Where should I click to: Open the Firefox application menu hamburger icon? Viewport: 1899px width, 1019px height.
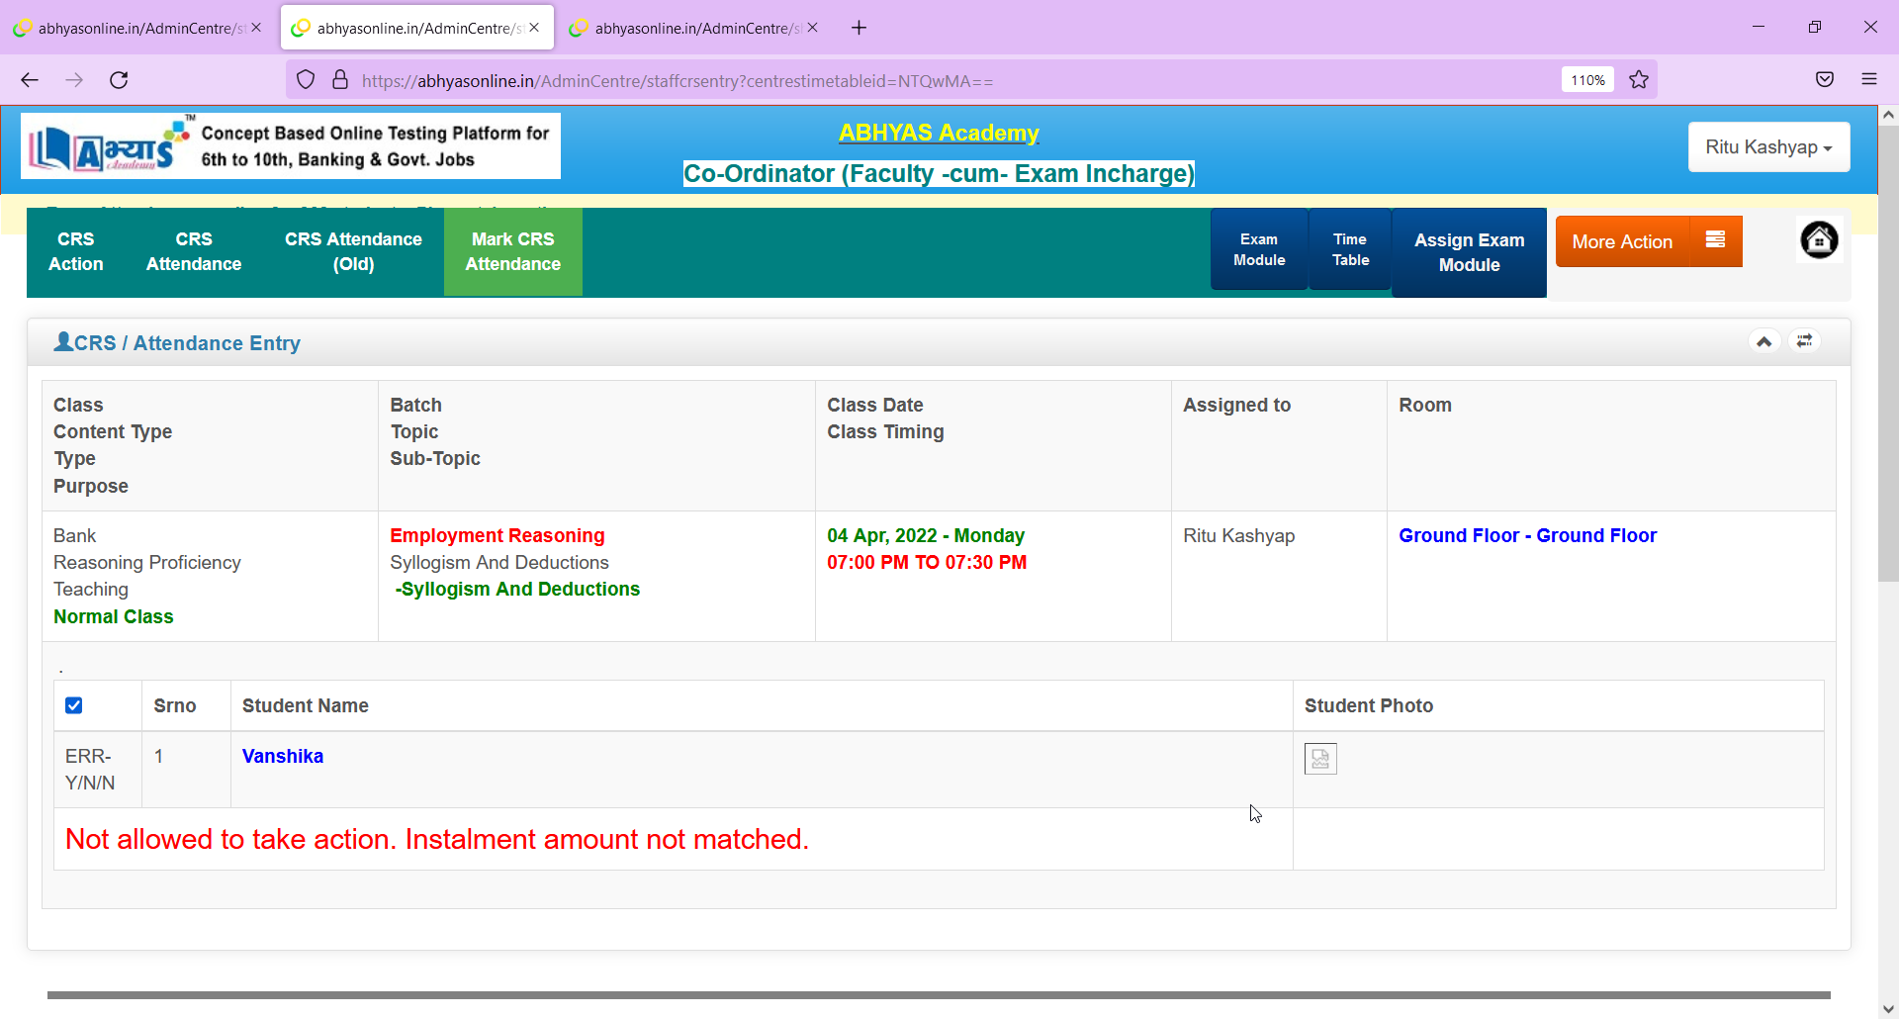(x=1868, y=80)
